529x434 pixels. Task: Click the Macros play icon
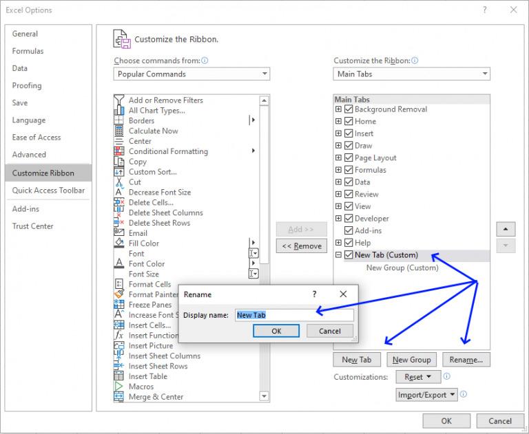pyautogui.click(x=118, y=387)
